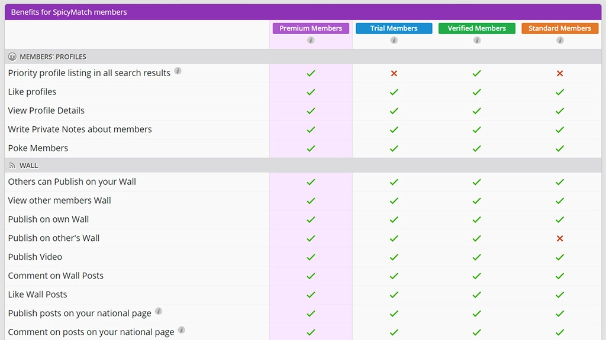Click the red X for Trial priority profile listing
606x340 pixels.
pos(394,73)
